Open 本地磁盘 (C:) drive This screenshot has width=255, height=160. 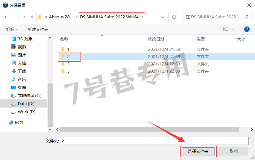coord(30,96)
